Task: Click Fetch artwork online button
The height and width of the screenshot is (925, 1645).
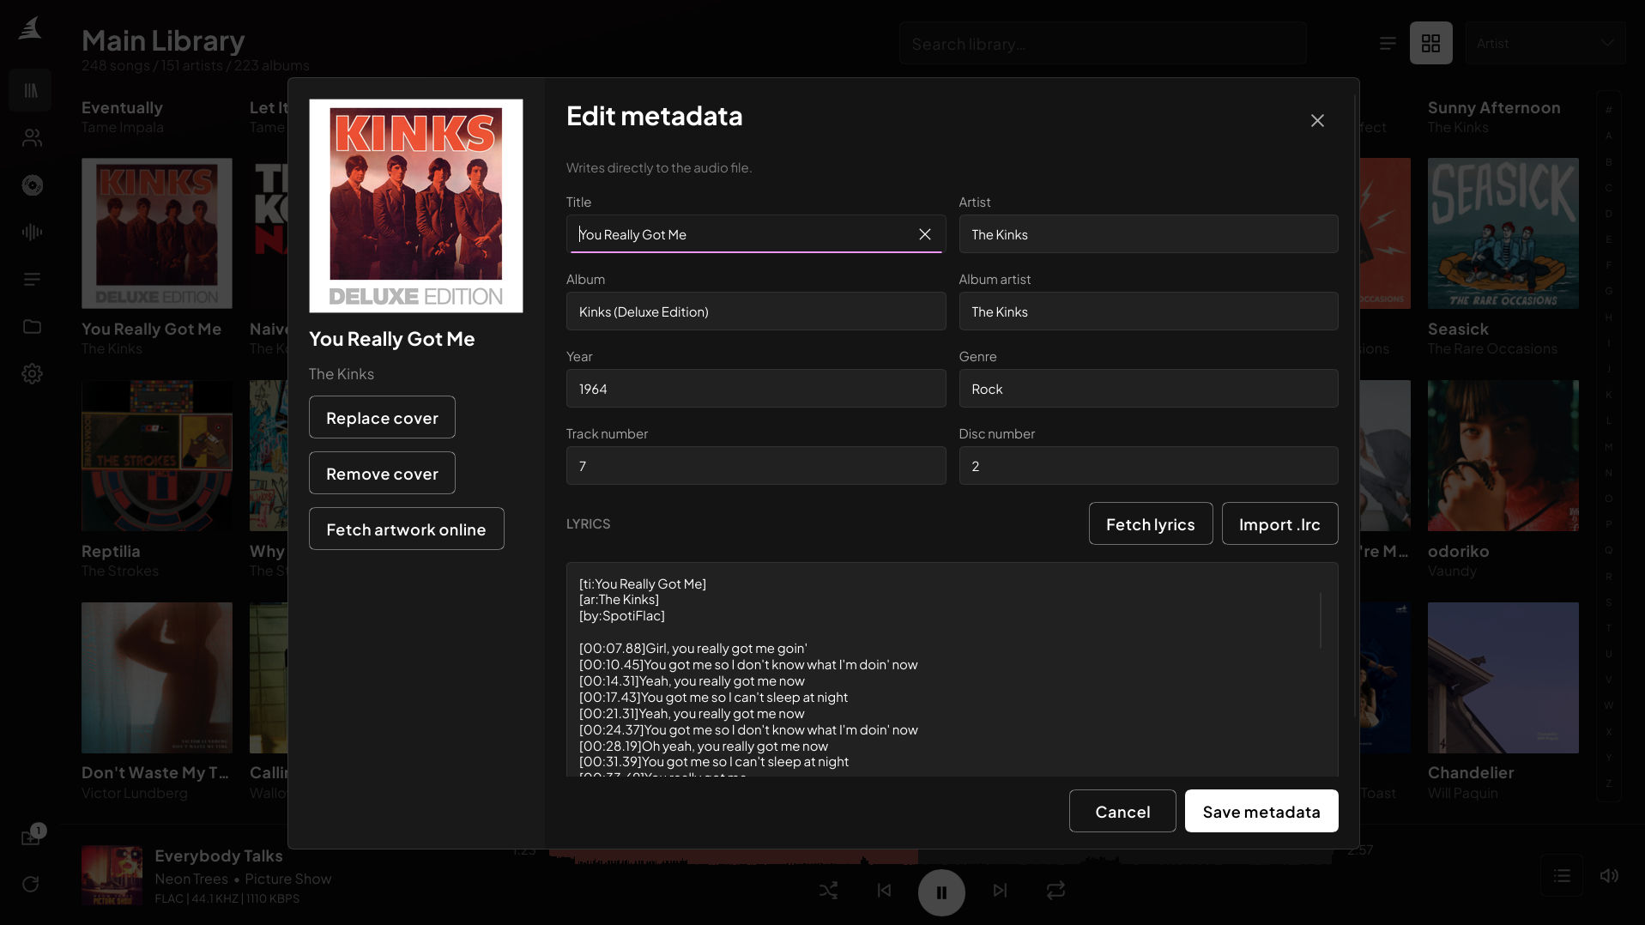Action: click(406, 529)
